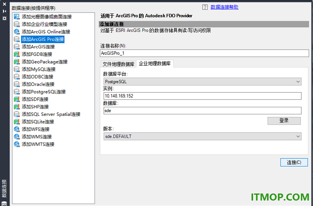Open the 版本 sde.DEFAULT dropdown
313x206 pixels.
coord(203,137)
